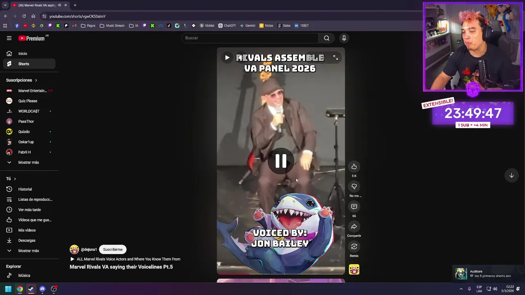Open PassThor subscription channel
The width and height of the screenshot is (525, 295).
(x=30, y=121)
